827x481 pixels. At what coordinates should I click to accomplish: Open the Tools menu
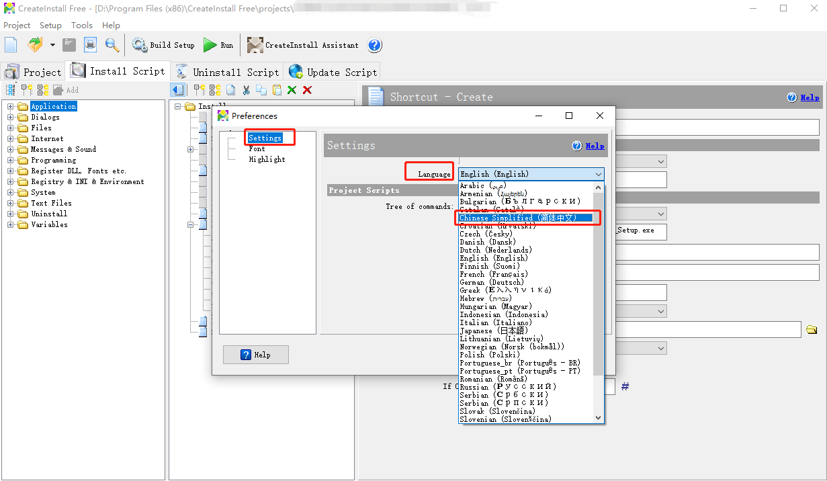pos(81,26)
